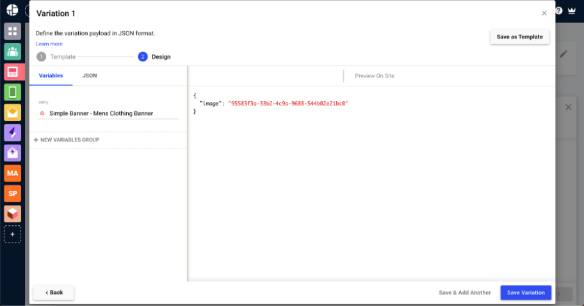The image size is (584, 306).
Task: Click the Back button
Action: click(x=54, y=293)
